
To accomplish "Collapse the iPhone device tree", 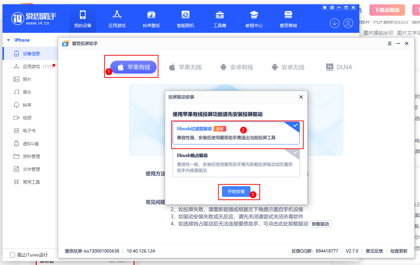I will click(8, 40).
